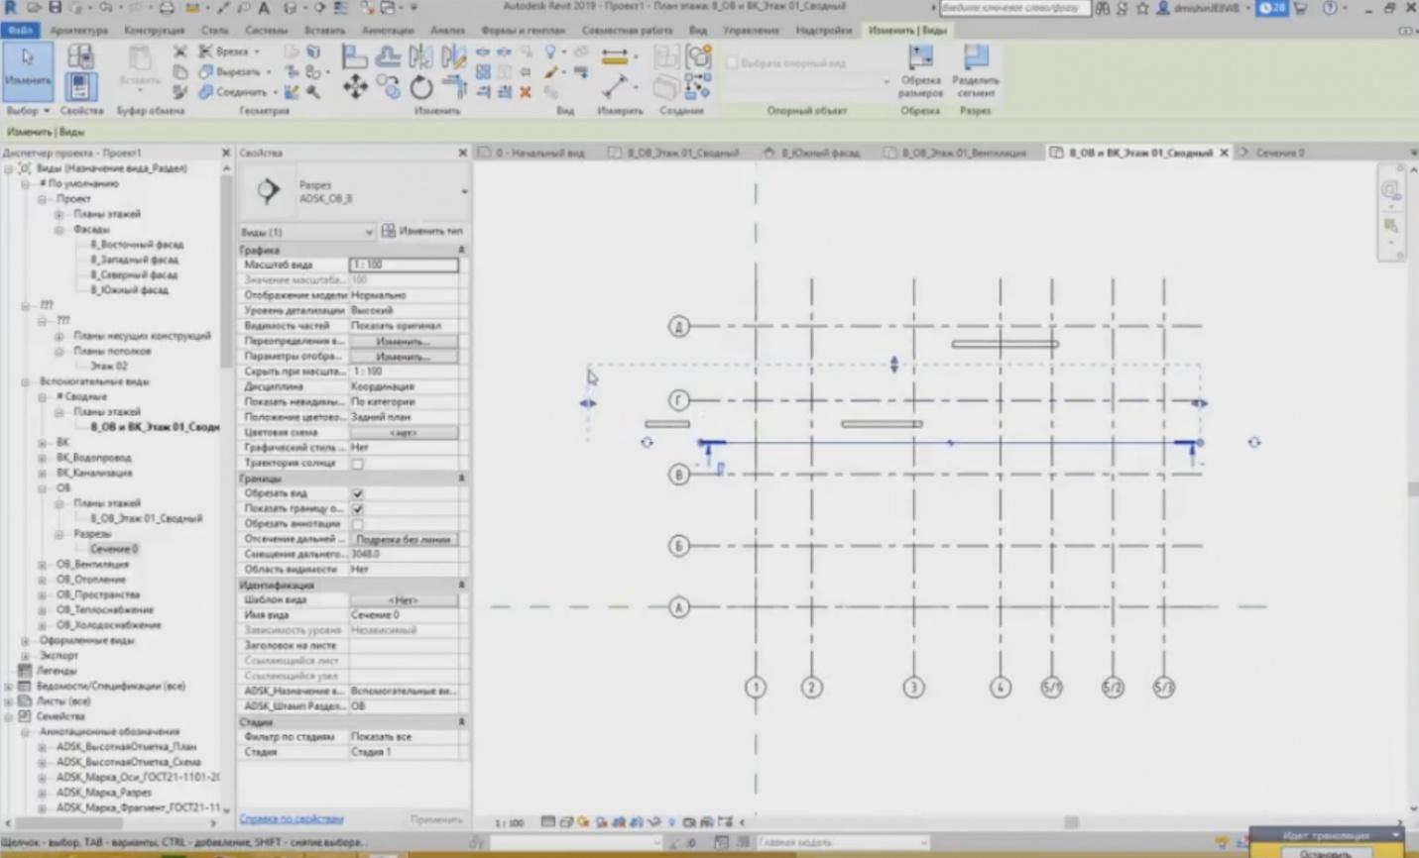Click the Text 'A' icon in quick access toolbar

click(264, 8)
